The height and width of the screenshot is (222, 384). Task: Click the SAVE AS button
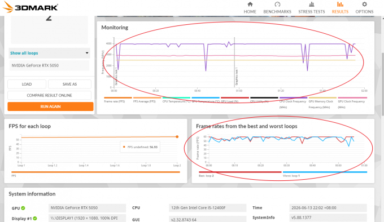[x=69, y=84]
